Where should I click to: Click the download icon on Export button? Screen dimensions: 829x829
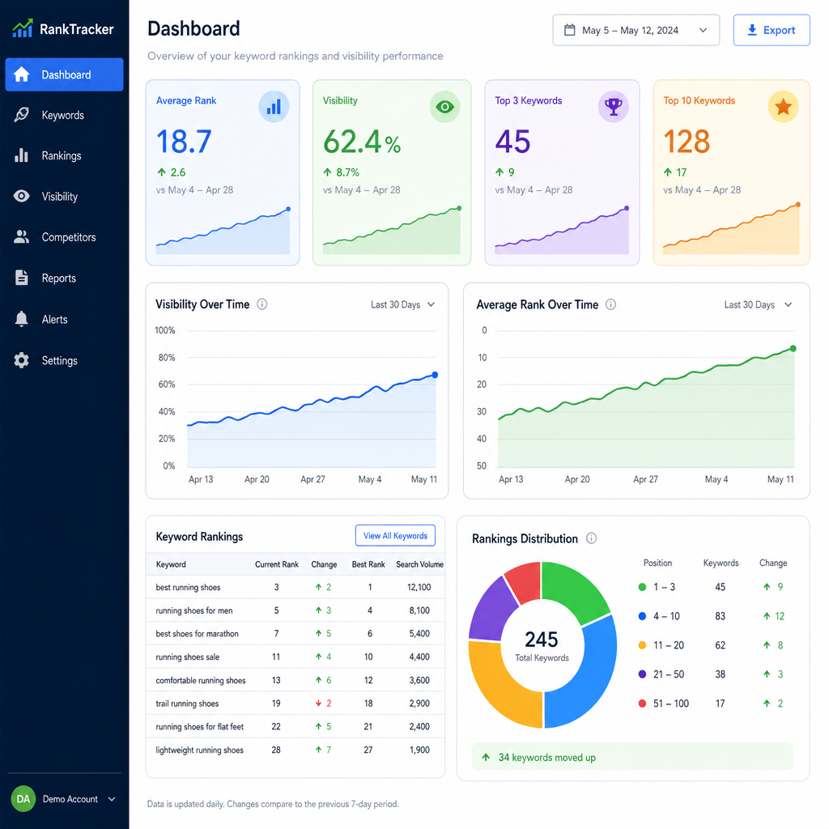point(752,30)
